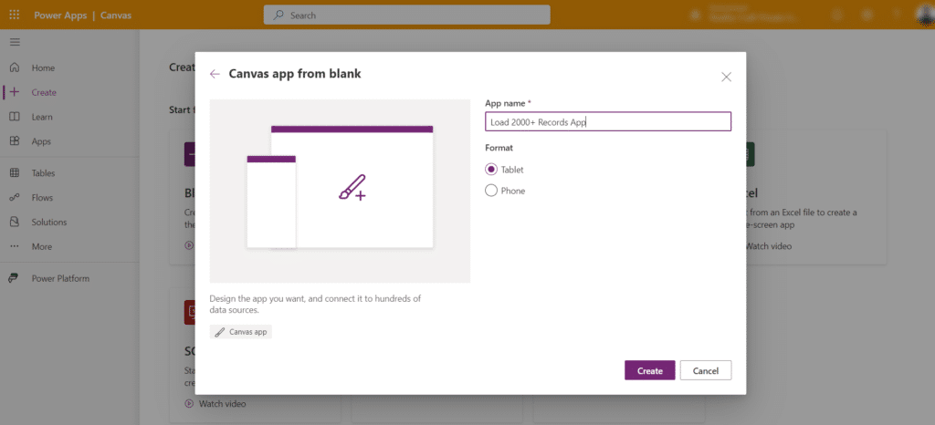Viewport: 935px width, 425px height.
Task: Click the Power Platform icon
Action: coord(15,278)
